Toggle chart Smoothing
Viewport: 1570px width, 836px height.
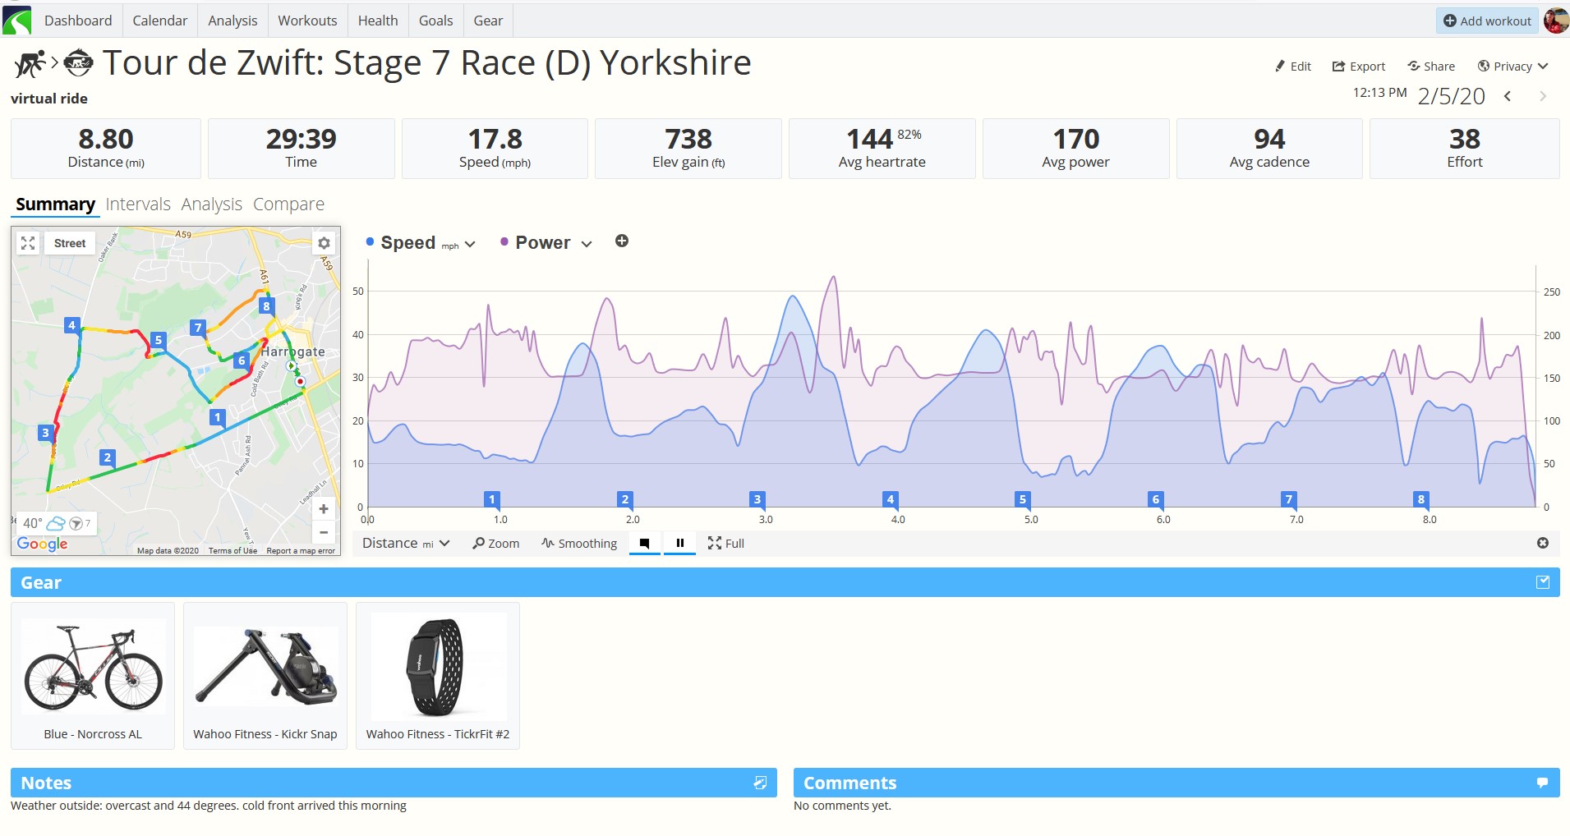(x=579, y=544)
